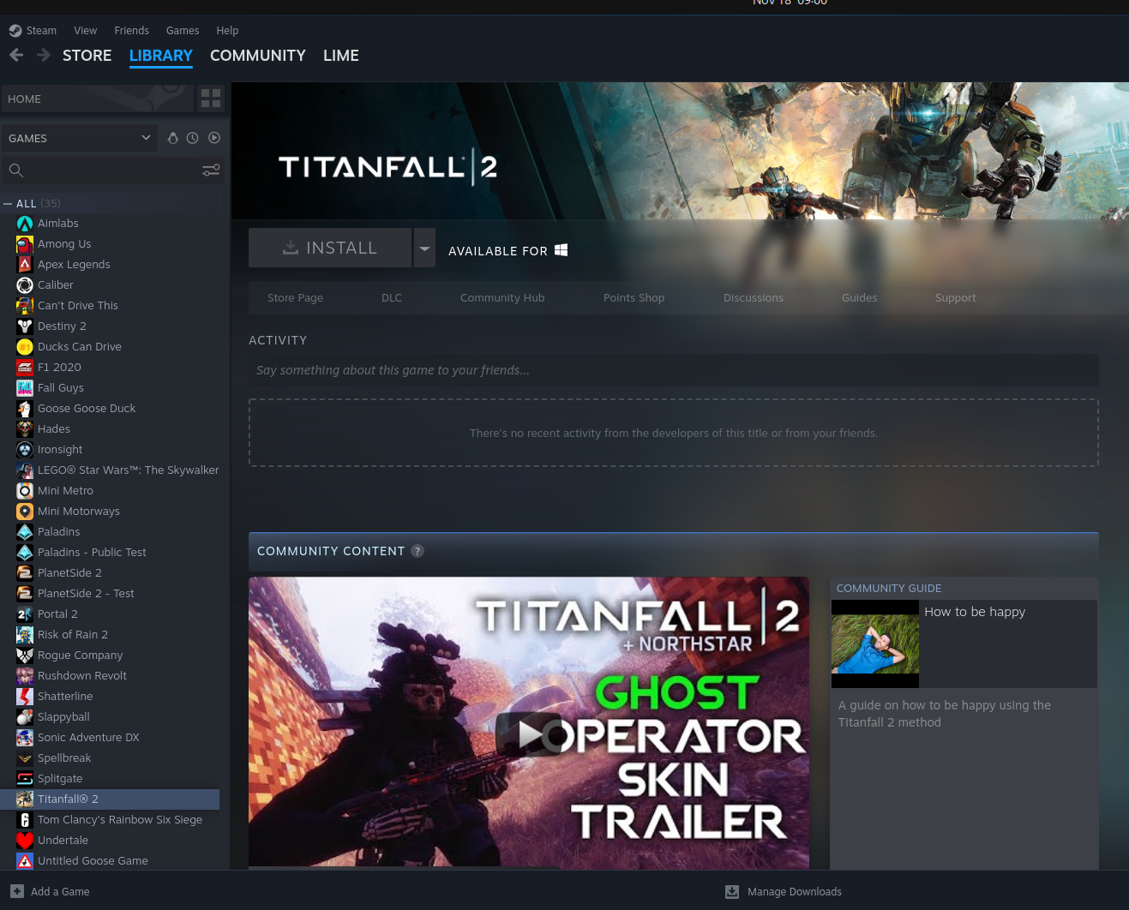Toggle the ready-to-play filter
This screenshot has height=910, width=1129.
pyautogui.click(x=214, y=138)
